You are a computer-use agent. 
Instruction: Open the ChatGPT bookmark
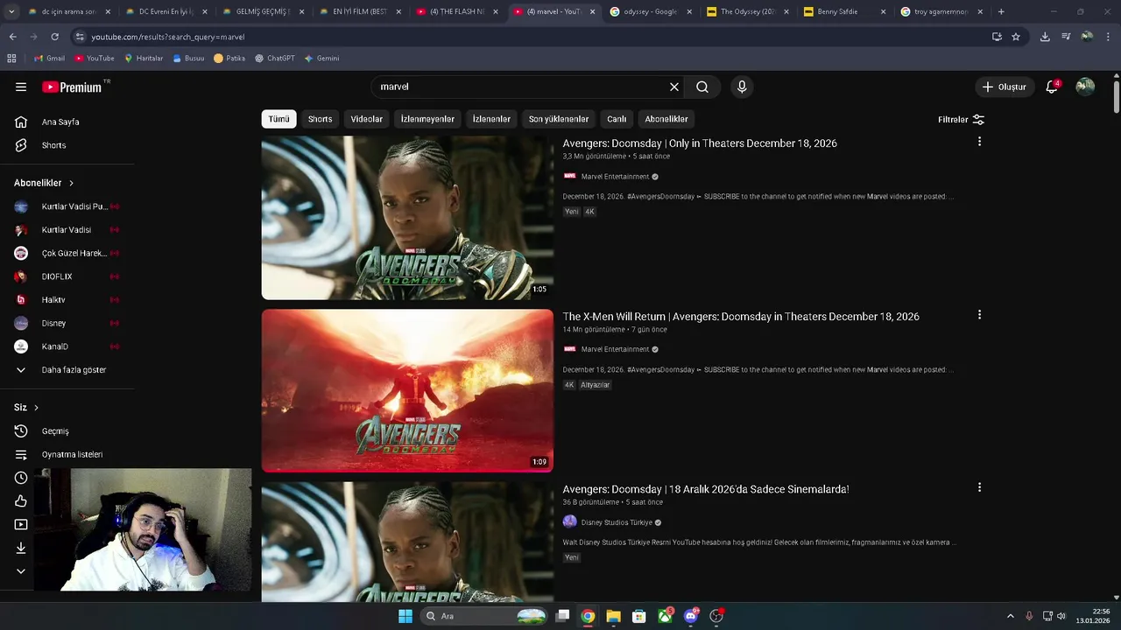(x=275, y=58)
